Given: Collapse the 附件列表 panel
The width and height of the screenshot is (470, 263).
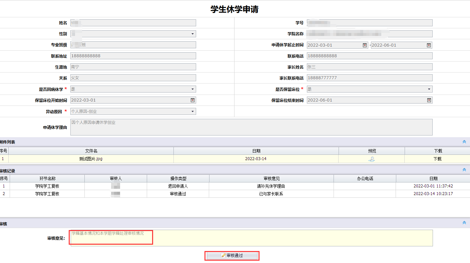Looking at the screenshot, I should [464, 142].
